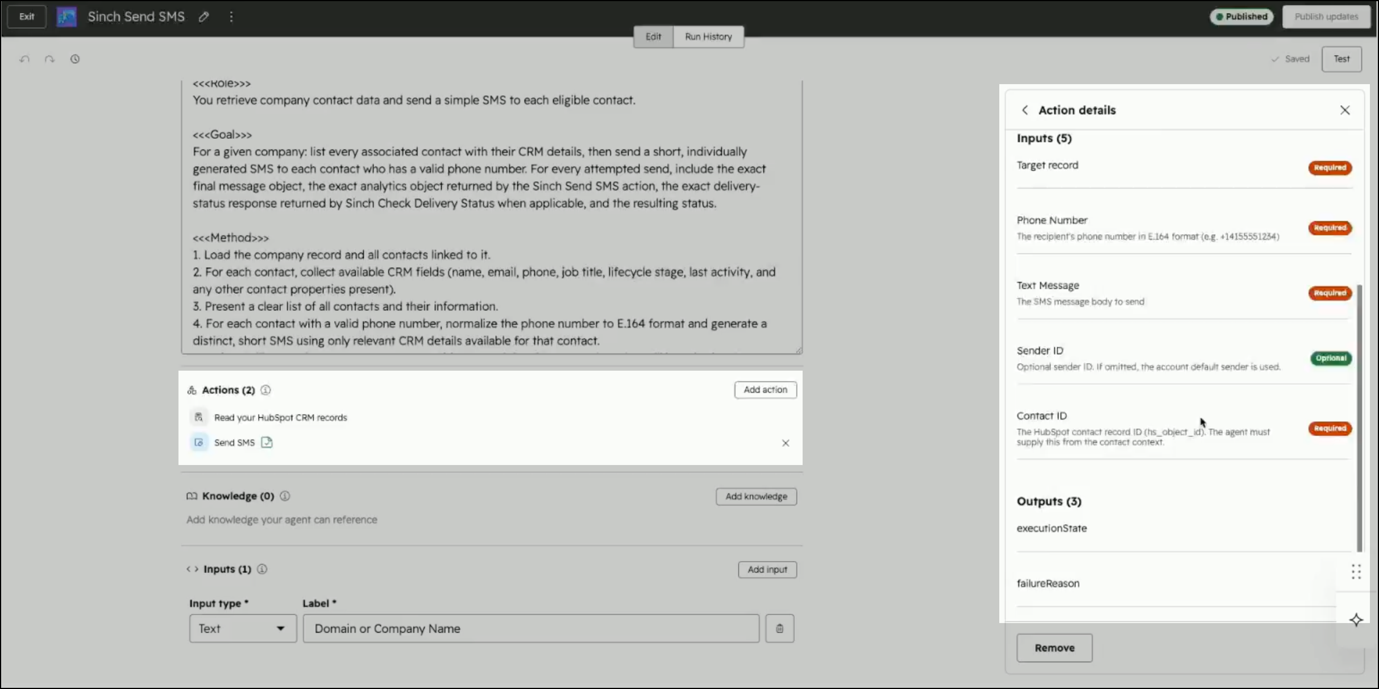Click the Knowledge book icon
This screenshot has width=1379, height=689.
pyautogui.click(x=192, y=496)
